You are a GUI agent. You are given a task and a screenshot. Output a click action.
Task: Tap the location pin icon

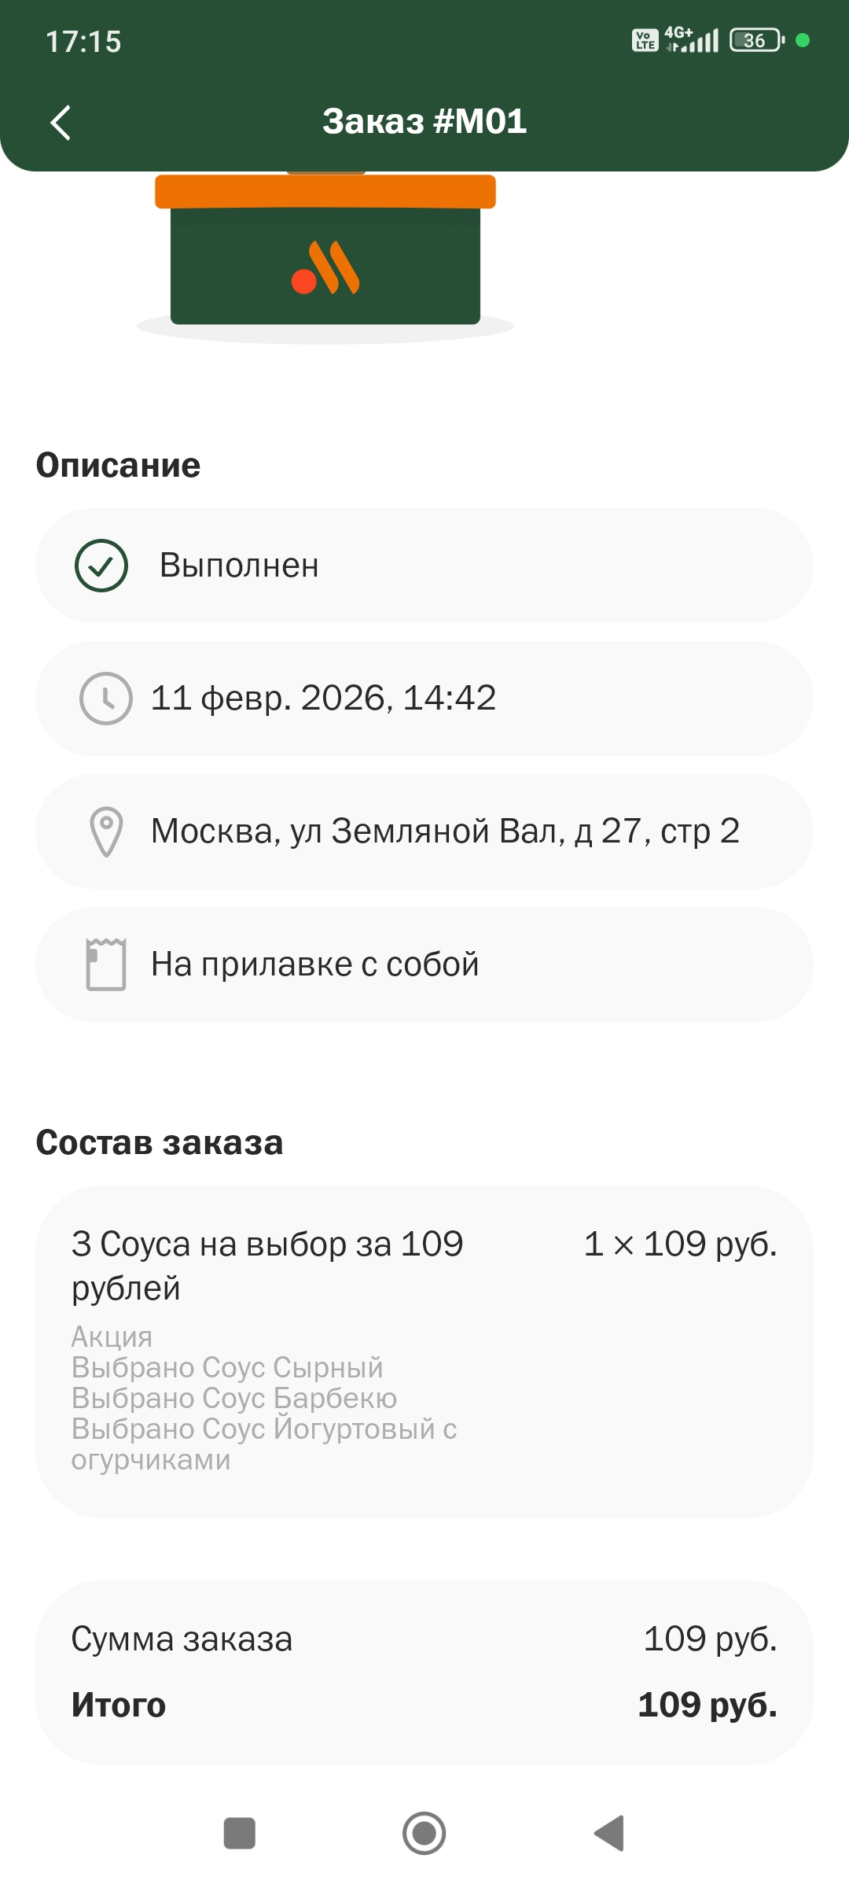(106, 832)
